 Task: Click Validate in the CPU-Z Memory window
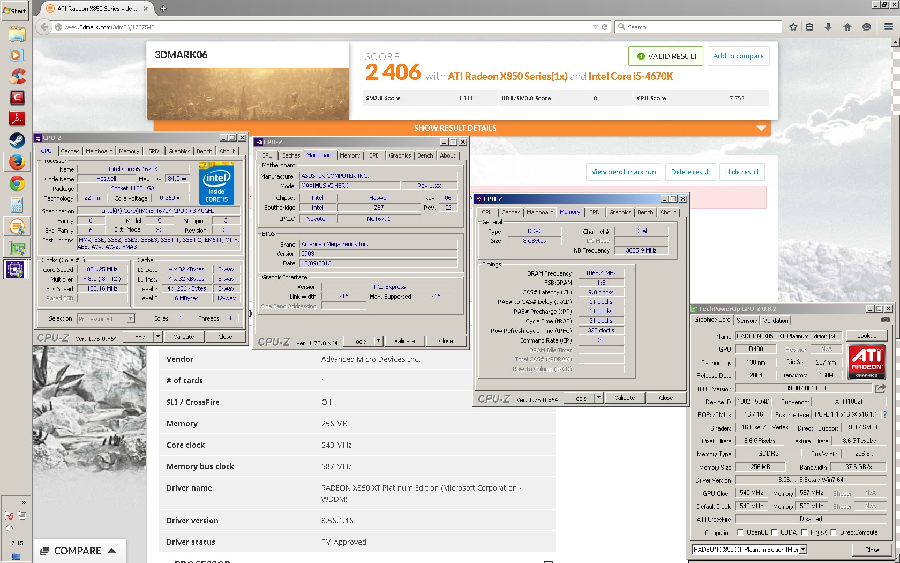point(625,398)
